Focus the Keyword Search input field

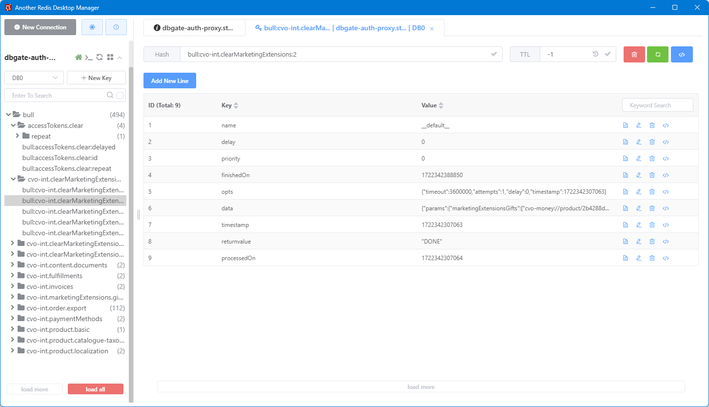coord(657,105)
